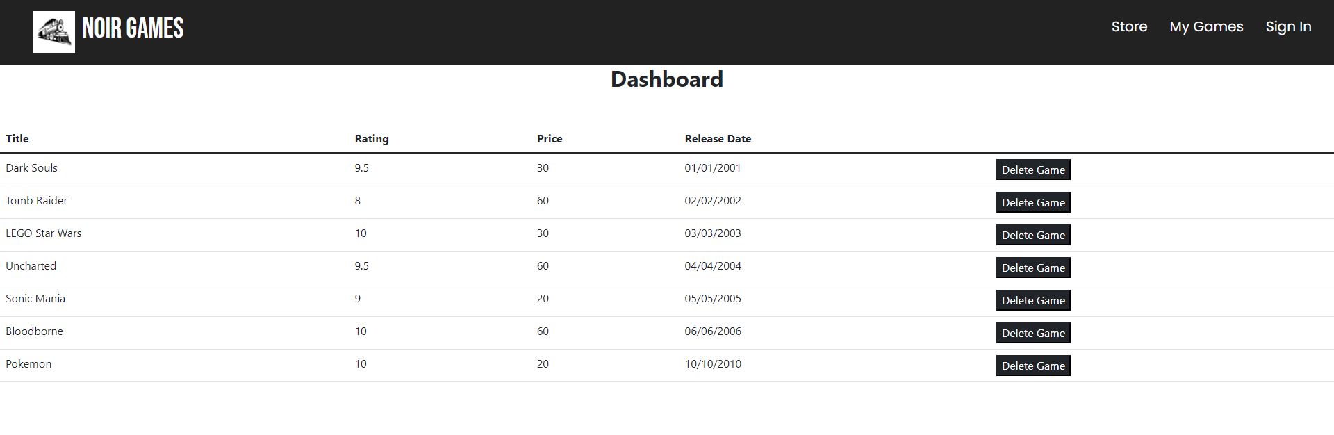This screenshot has height=435, width=1334.
Task: Delete the LEGO Star Wars game
Action: pos(1033,235)
